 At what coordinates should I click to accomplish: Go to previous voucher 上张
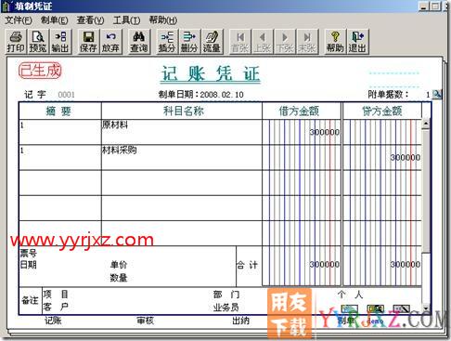click(263, 42)
